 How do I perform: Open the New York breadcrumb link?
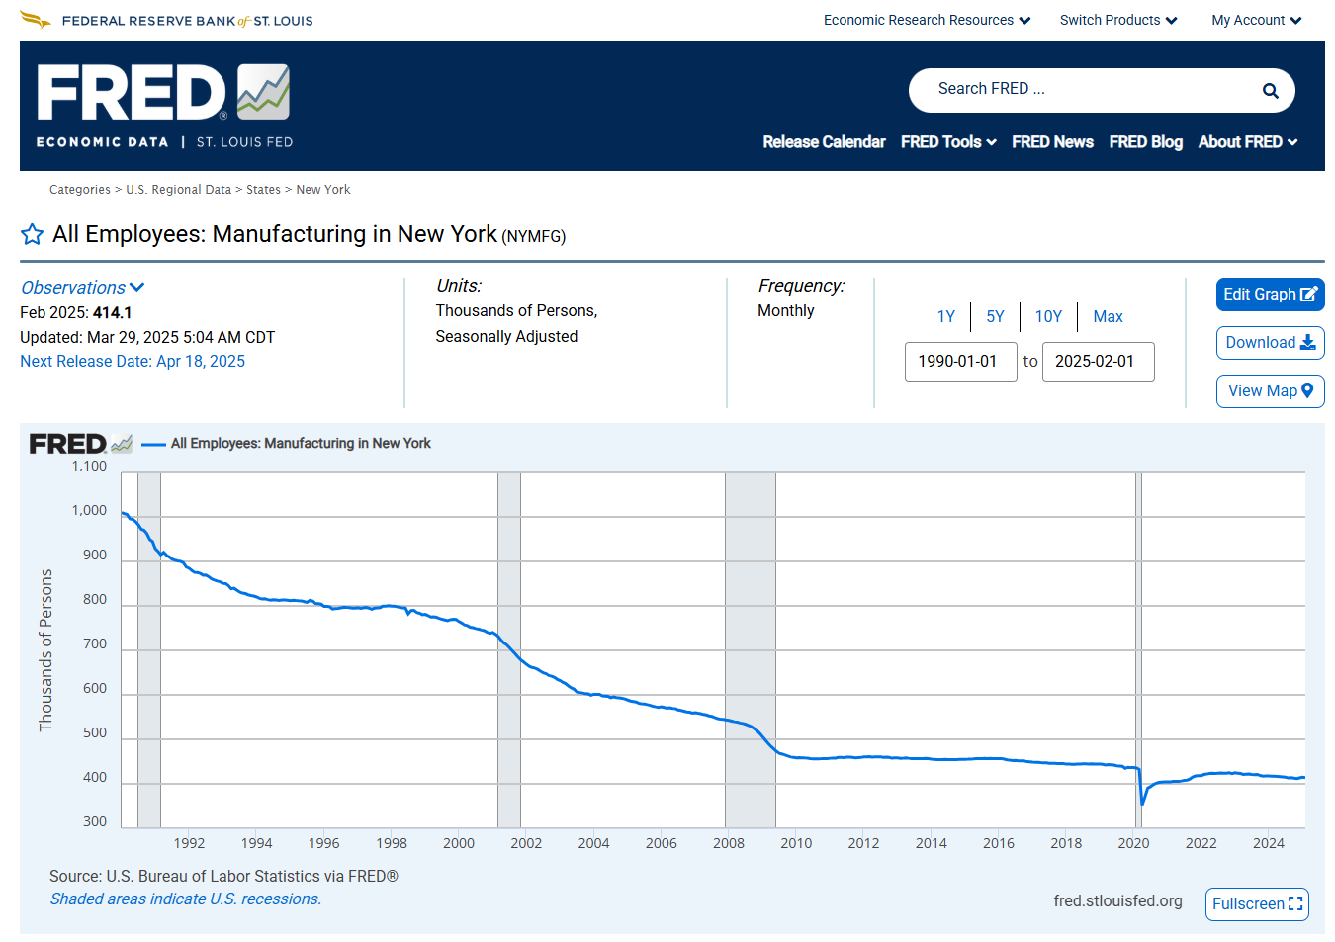[323, 190]
